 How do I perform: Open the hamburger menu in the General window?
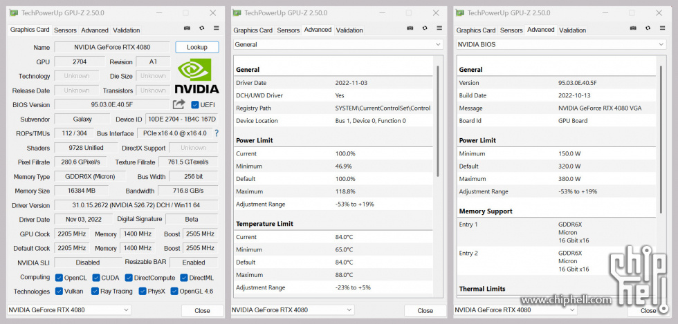pos(439,28)
